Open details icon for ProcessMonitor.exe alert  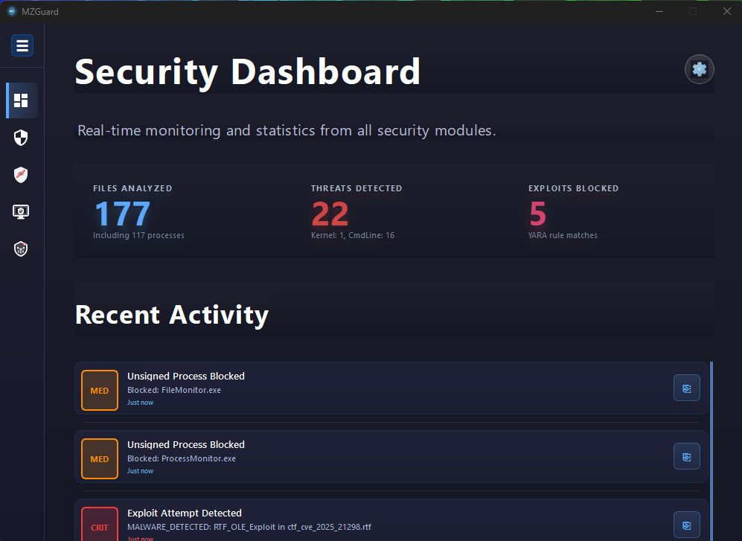(686, 456)
